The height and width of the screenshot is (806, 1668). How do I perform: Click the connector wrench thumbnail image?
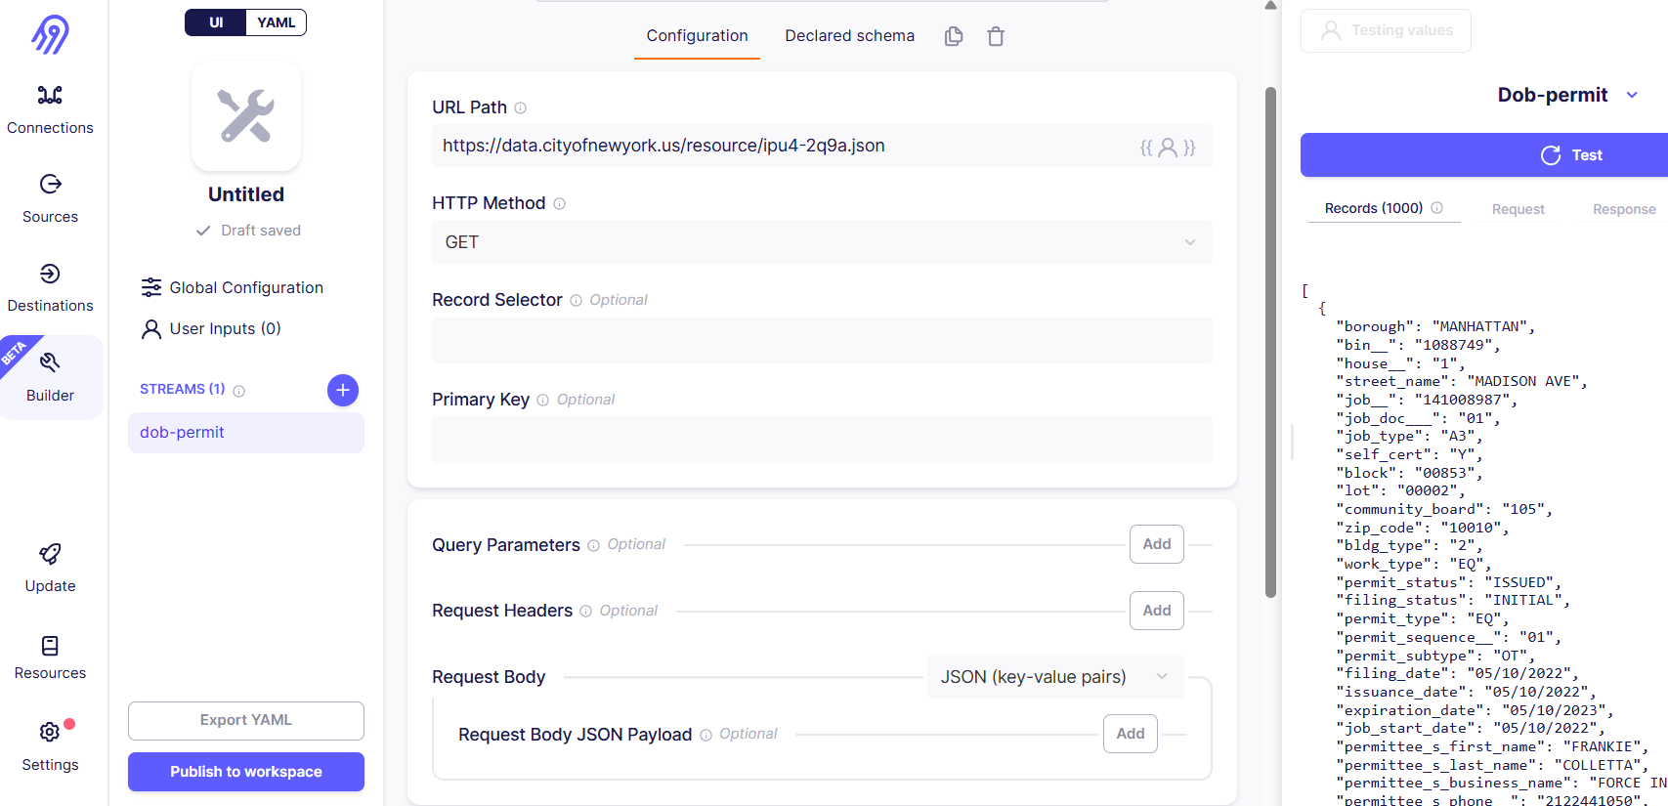(x=246, y=115)
